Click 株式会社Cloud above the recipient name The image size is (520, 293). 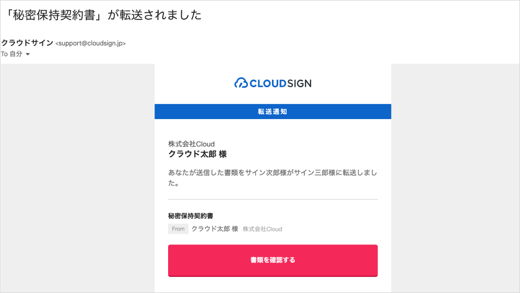tap(192, 144)
